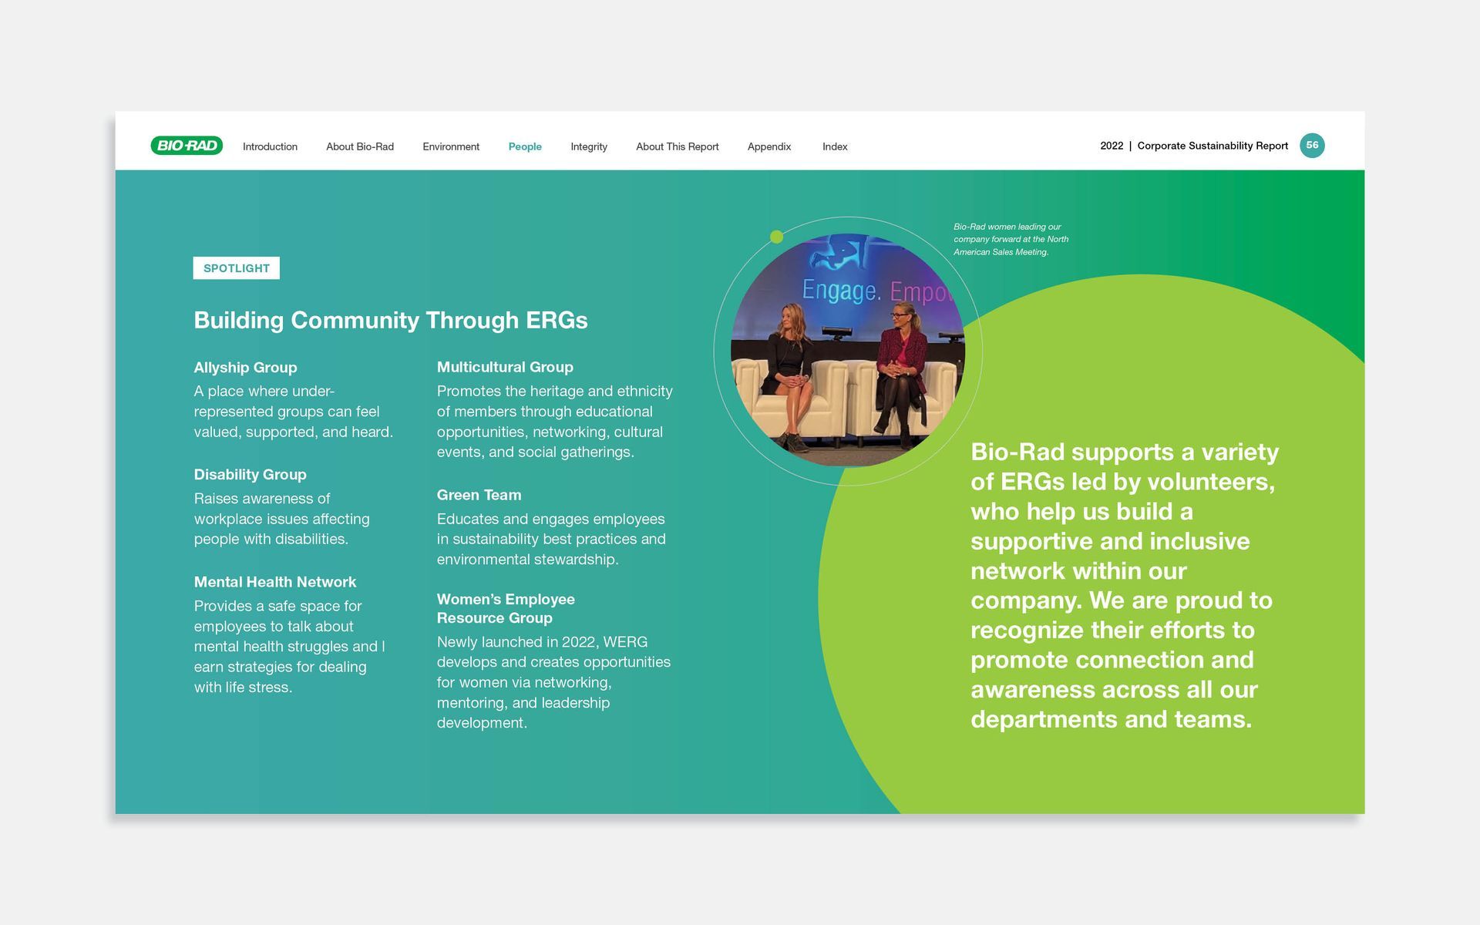
Task: Go to About Bio-Rad section
Action: tap(360, 146)
